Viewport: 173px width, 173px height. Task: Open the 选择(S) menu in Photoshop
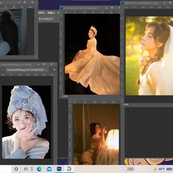tap(42, 13)
